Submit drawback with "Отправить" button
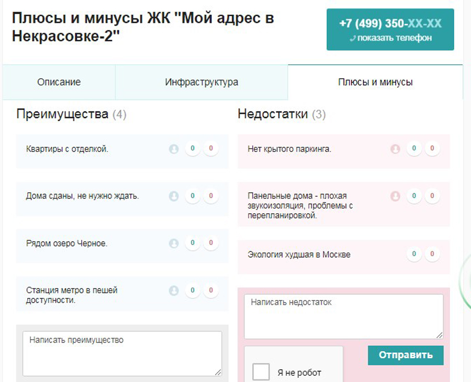 (406, 355)
